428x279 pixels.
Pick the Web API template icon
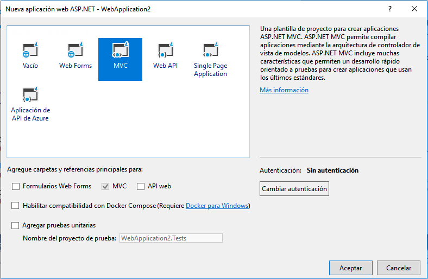[166, 50]
